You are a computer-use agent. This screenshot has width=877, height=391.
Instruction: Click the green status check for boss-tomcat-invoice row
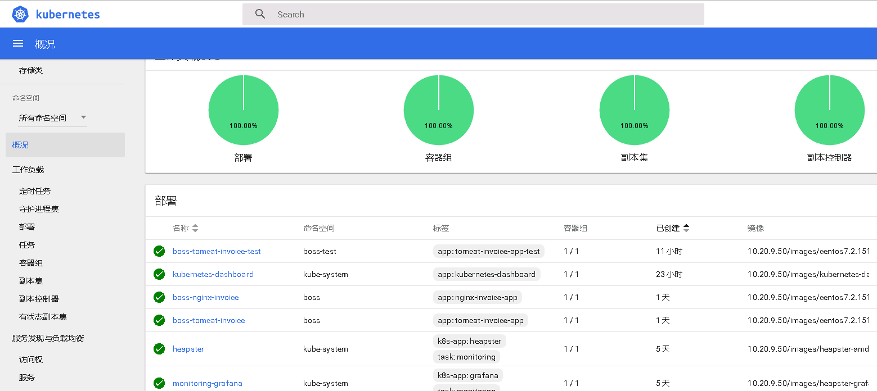[159, 320]
